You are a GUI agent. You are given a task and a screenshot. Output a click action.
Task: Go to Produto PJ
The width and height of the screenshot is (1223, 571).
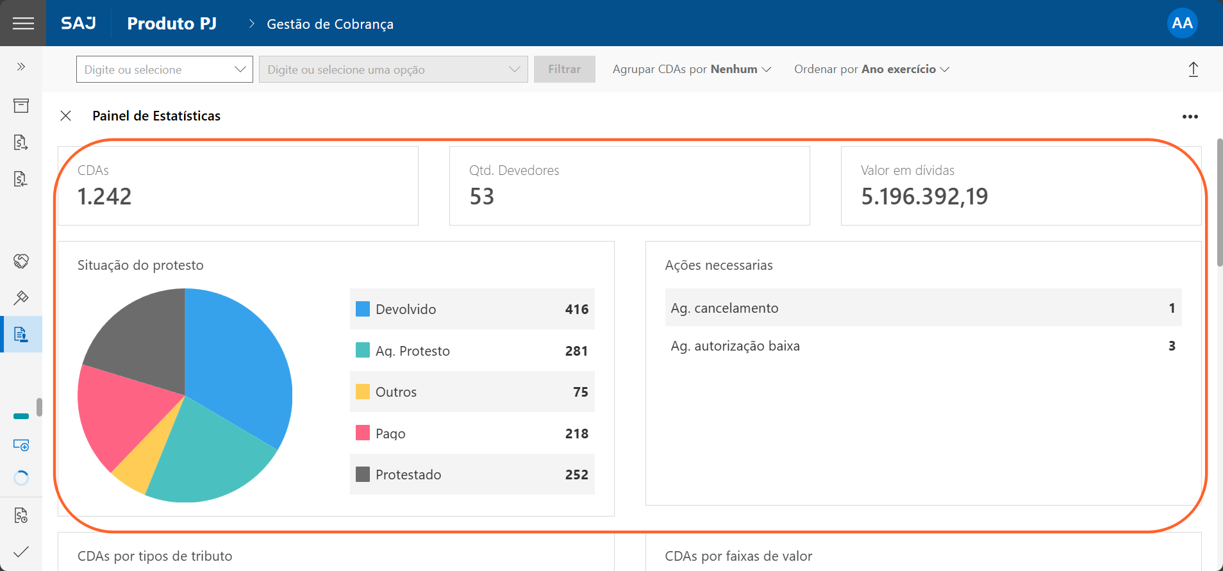[x=172, y=24]
